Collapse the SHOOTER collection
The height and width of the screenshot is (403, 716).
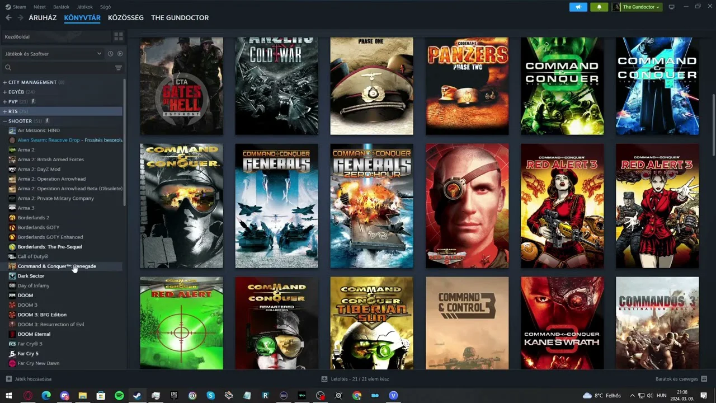pos(5,121)
